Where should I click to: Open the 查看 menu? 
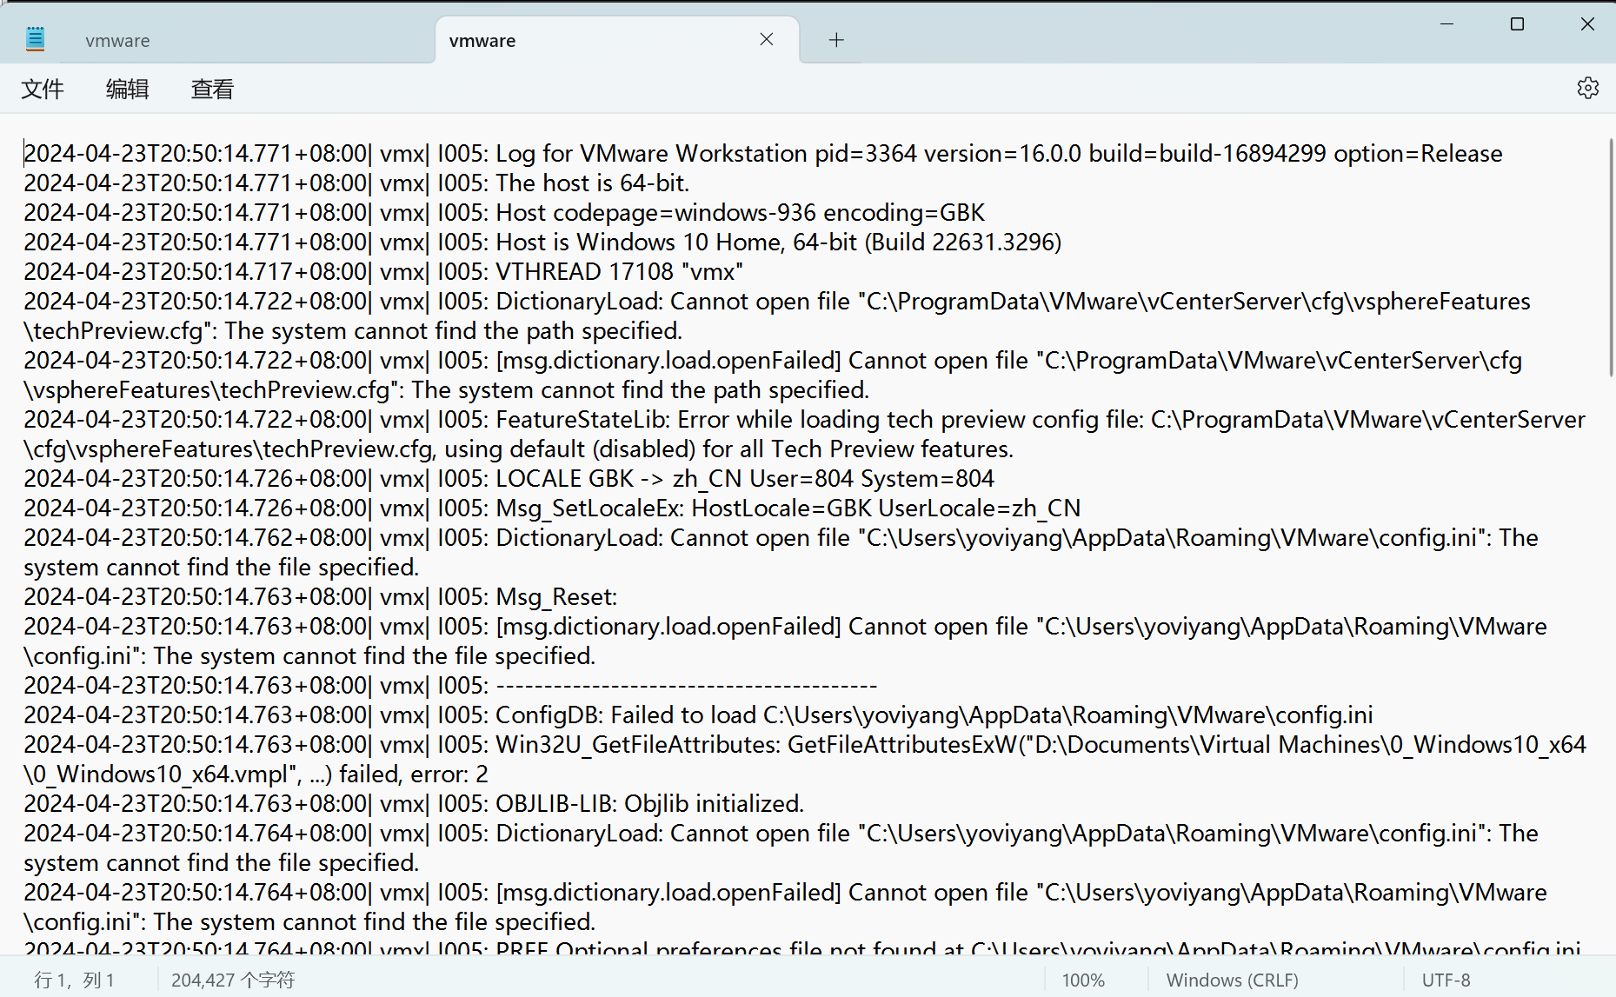212,89
